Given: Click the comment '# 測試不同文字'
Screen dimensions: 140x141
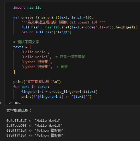Looking at the screenshot, I should coord(26,42).
